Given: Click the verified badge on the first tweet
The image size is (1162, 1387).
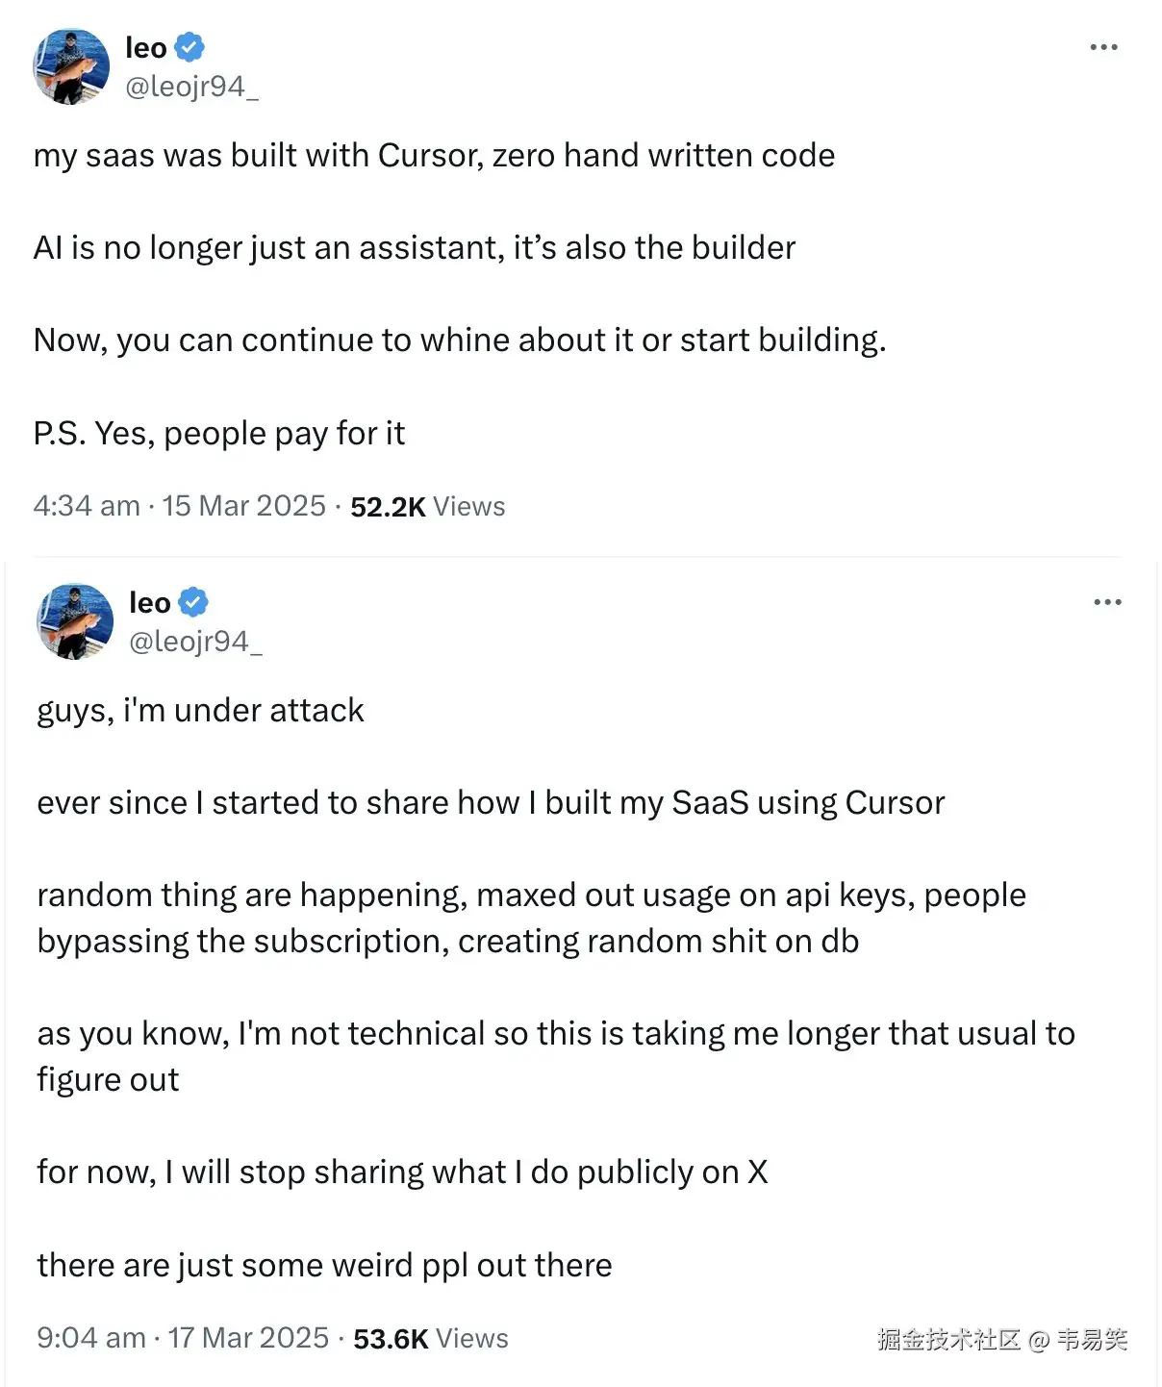Looking at the screenshot, I should (x=189, y=46).
